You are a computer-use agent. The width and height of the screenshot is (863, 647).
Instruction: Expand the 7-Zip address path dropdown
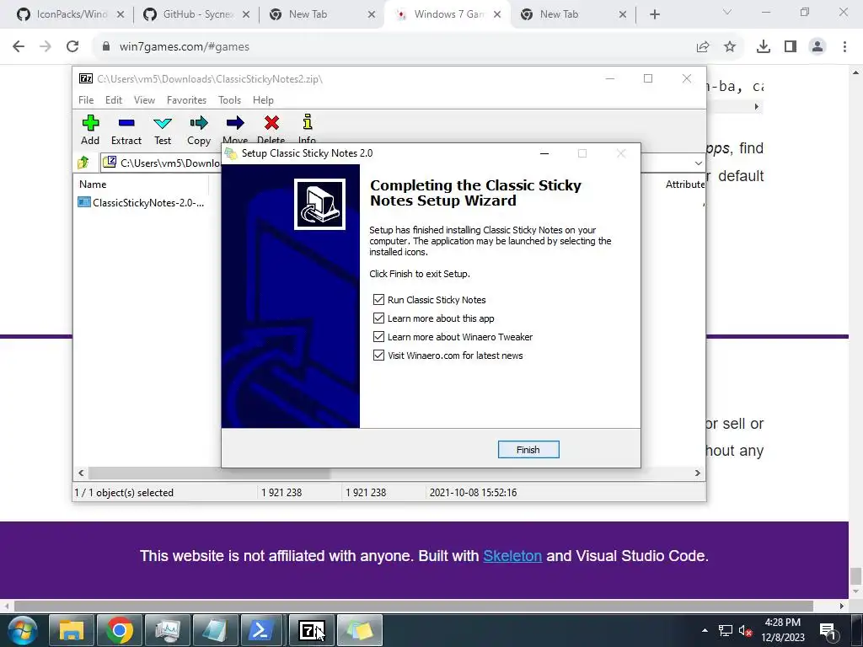point(698,163)
